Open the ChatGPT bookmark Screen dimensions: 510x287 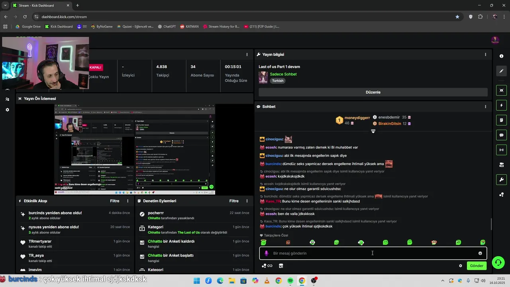(x=167, y=27)
